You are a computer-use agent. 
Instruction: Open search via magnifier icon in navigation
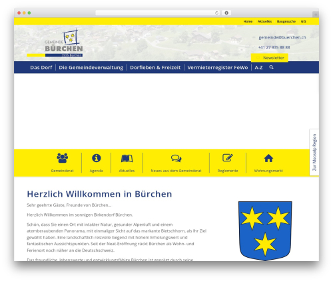click(x=271, y=67)
